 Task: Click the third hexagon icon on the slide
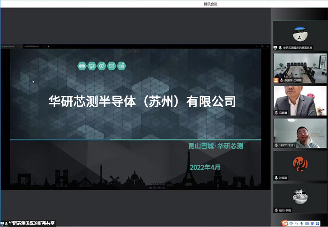[x=102, y=66]
